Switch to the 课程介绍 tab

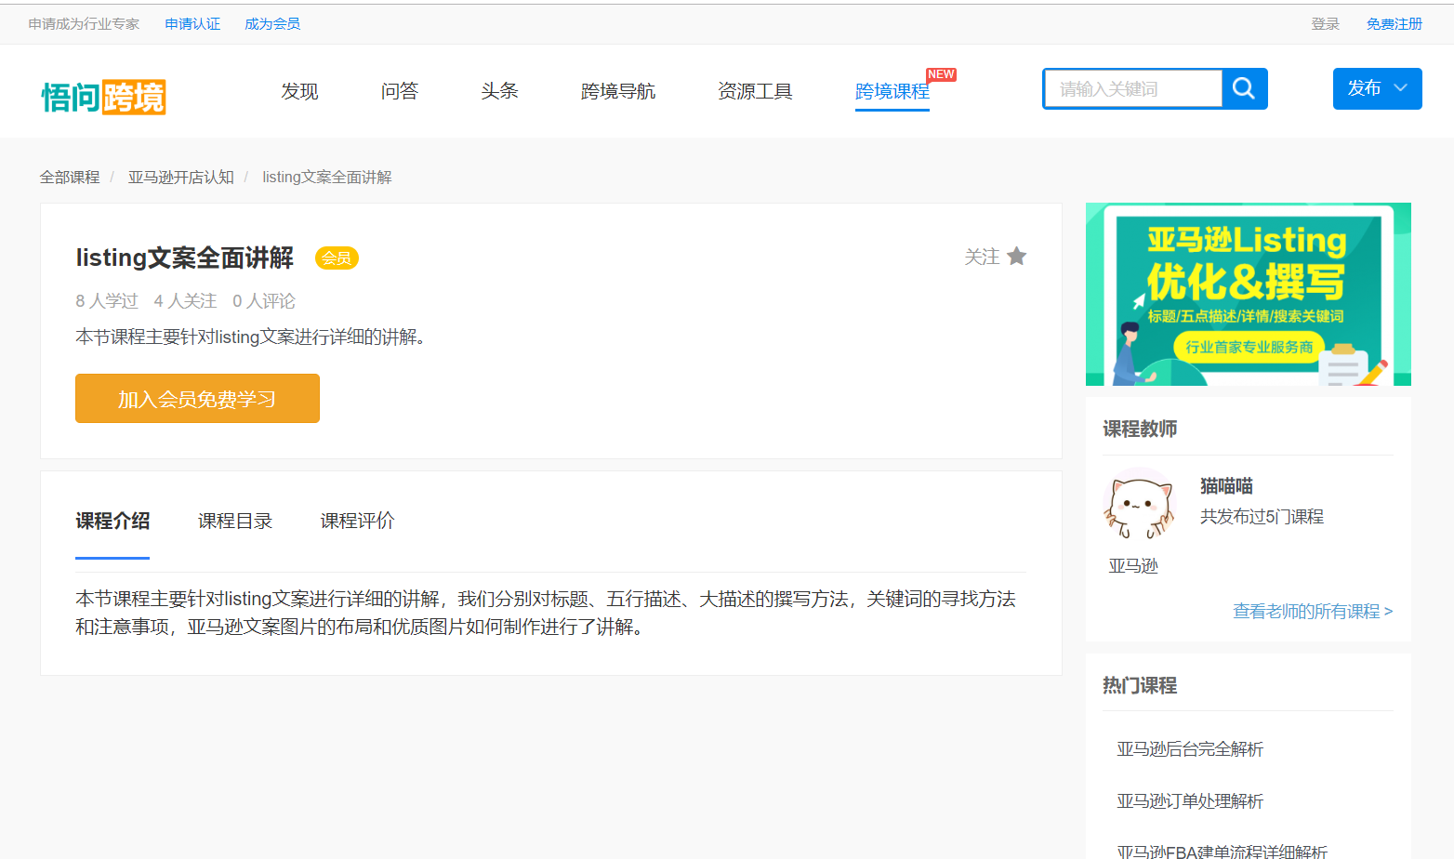coord(112,522)
